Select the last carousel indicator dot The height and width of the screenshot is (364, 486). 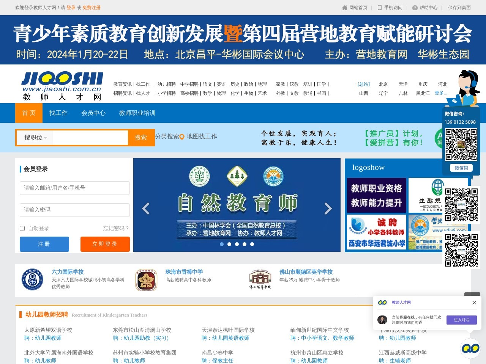[x=252, y=244]
